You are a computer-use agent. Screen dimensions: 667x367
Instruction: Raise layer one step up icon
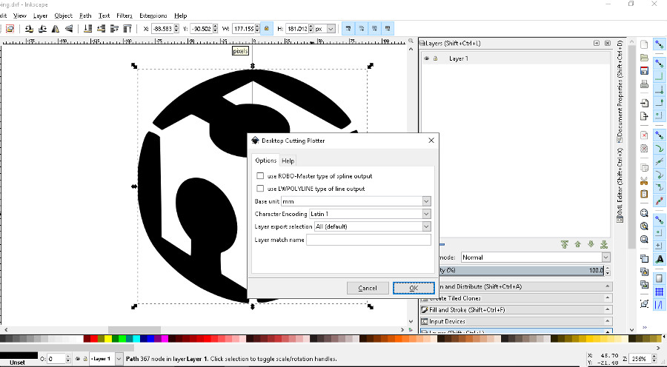[577, 244]
